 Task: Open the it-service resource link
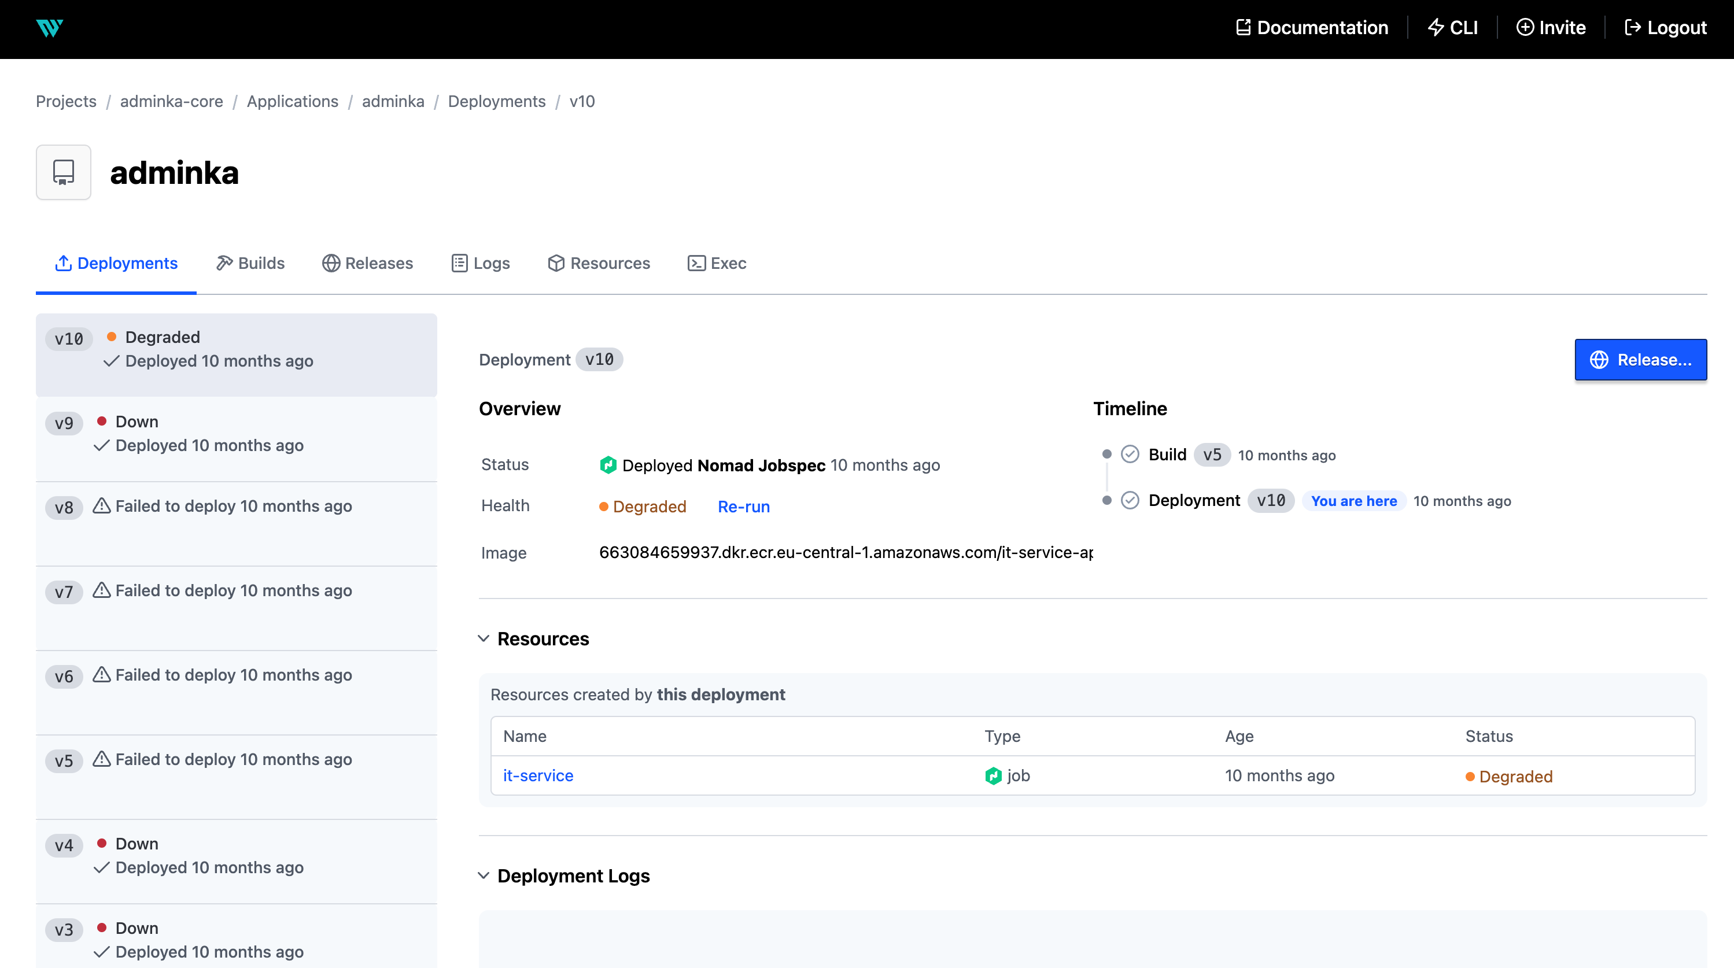click(538, 775)
